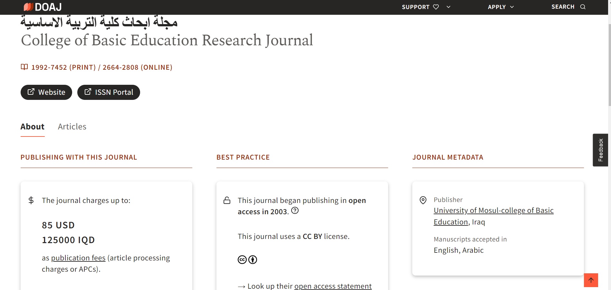This screenshot has width=611, height=290.
Task: Click the Arabic journal title text
Action: [x=99, y=22]
